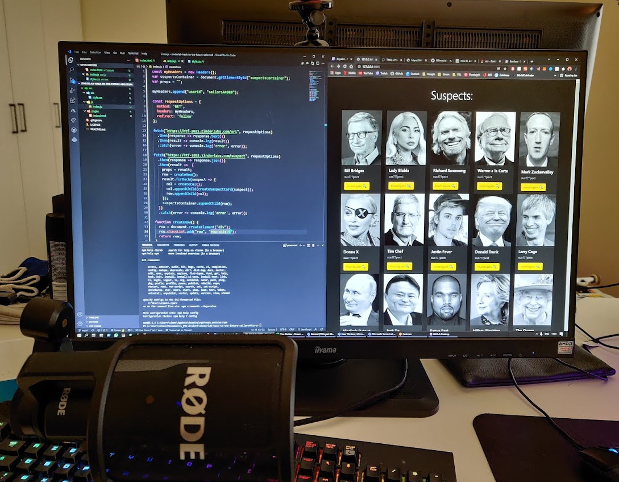
Task: Collapse the css folder in Explorer
Action: (89, 93)
